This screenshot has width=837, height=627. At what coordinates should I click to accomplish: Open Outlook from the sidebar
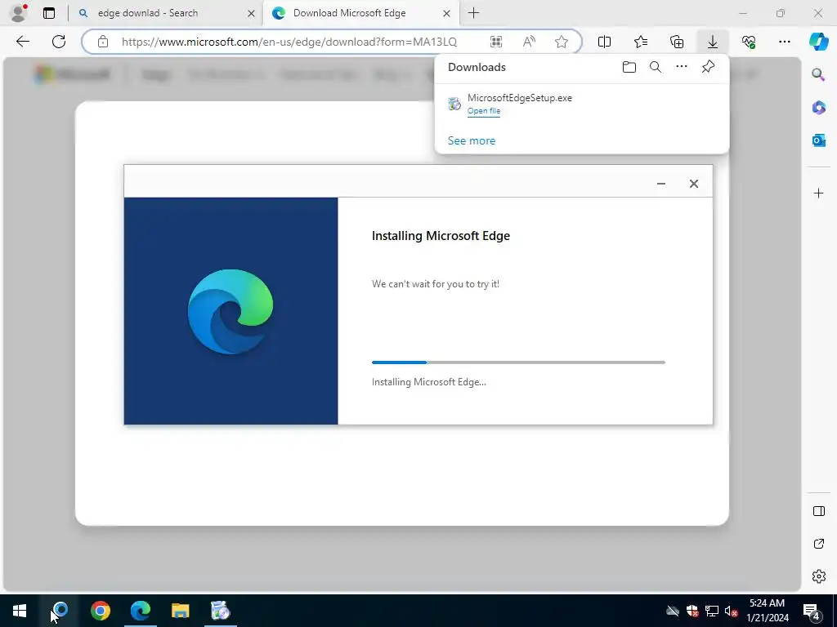[x=818, y=140]
